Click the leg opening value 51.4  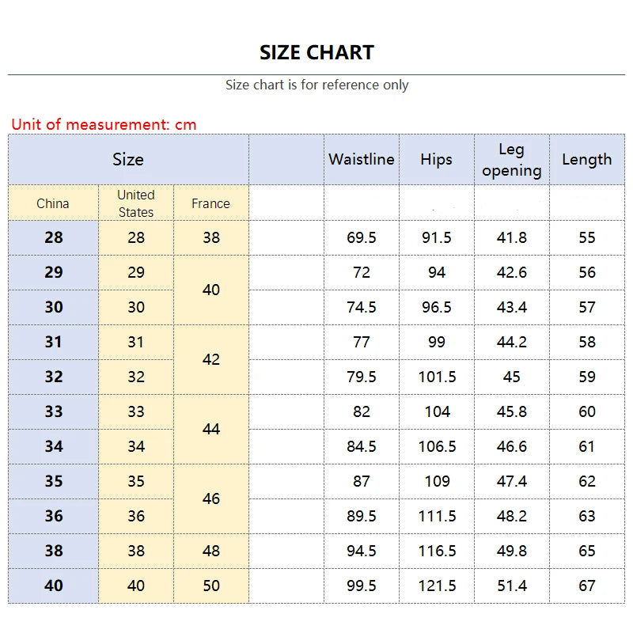(x=512, y=586)
